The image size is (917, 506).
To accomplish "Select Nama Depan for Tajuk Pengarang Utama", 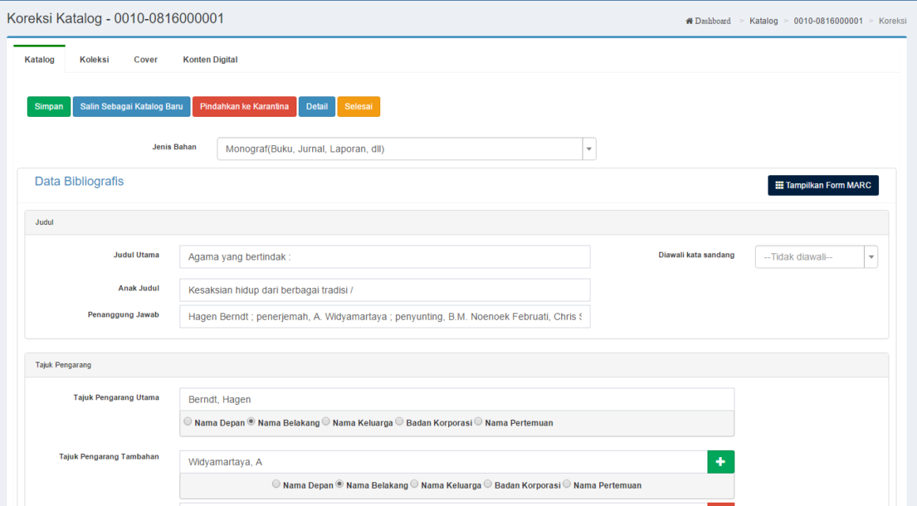I will (x=187, y=422).
